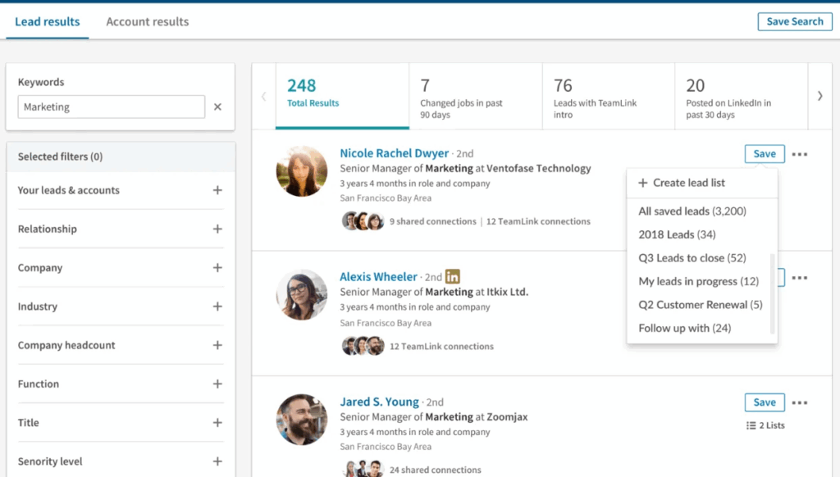Open the overflow menu for Jared S. Young
840x477 pixels.
pos(800,402)
